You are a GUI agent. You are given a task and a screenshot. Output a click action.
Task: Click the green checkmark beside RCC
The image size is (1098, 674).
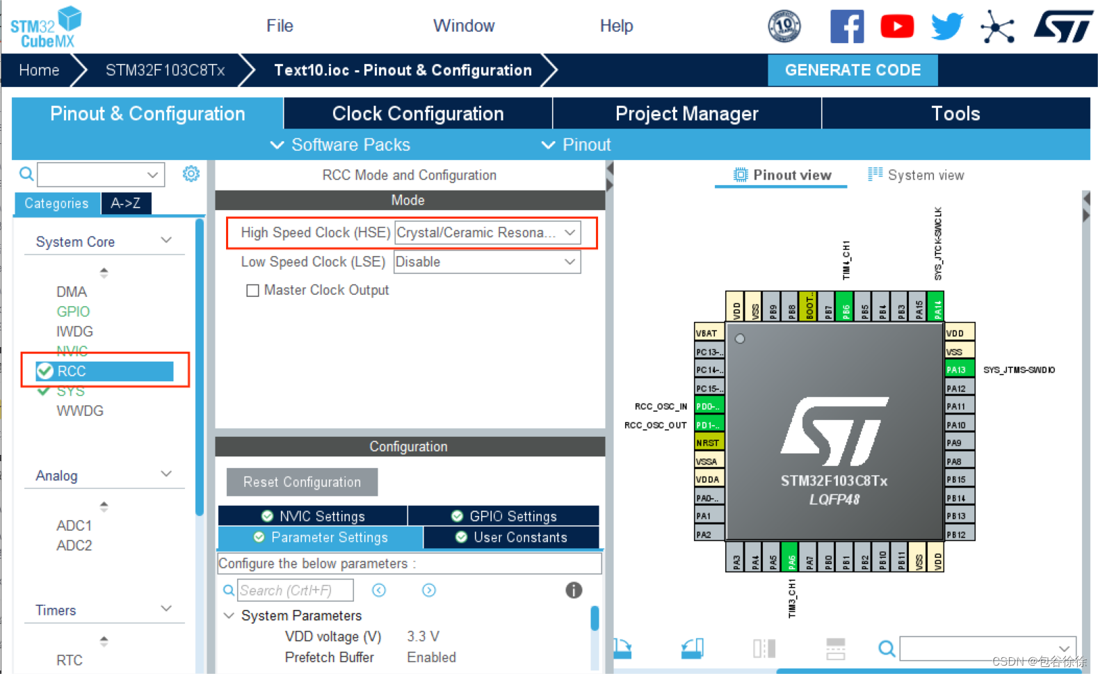[45, 371]
